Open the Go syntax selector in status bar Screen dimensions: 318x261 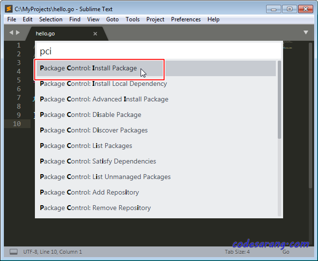286,252
